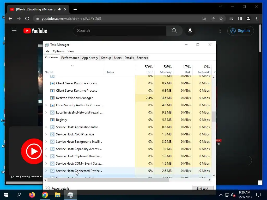Open the notification center icon
The height and width of the screenshot is (200, 267).
[x=258, y=195]
